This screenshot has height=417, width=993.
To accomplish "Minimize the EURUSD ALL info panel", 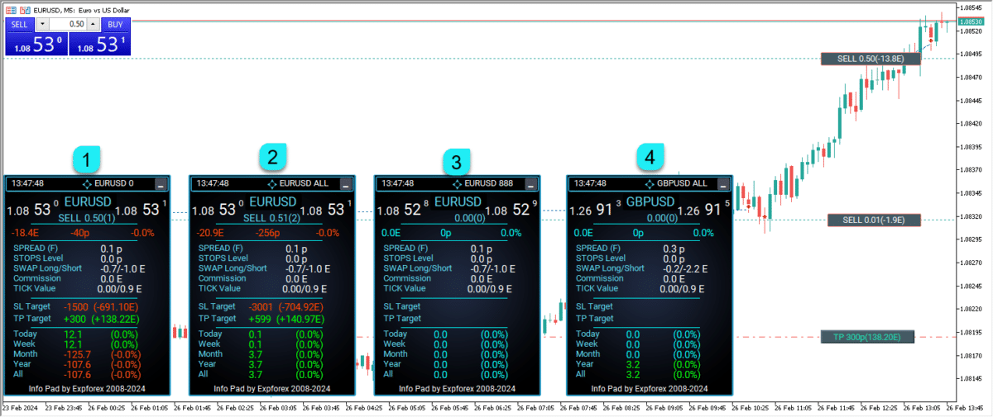I will pyautogui.click(x=345, y=184).
